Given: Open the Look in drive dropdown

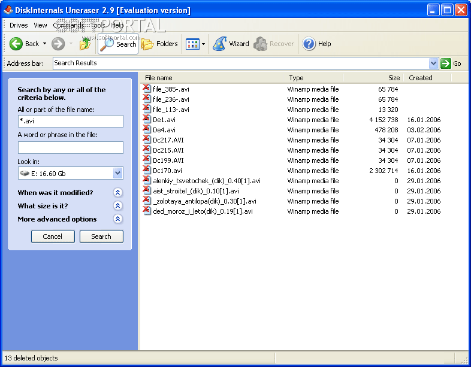Looking at the screenshot, I should click(x=117, y=173).
